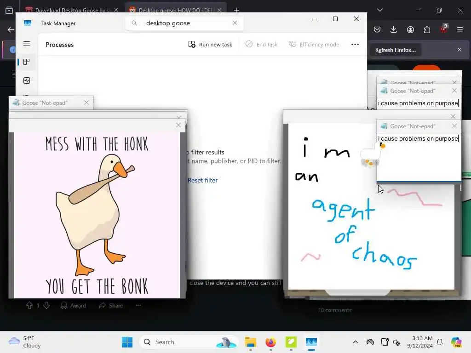Clear the 'desktop goose' search text
Image resolution: width=471 pixels, height=353 pixels.
tap(235, 23)
